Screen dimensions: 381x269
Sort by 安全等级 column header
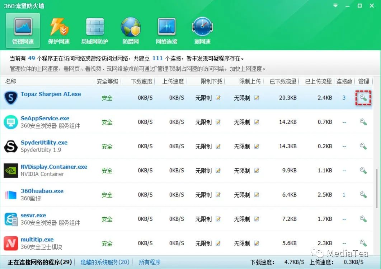coord(107,81)
